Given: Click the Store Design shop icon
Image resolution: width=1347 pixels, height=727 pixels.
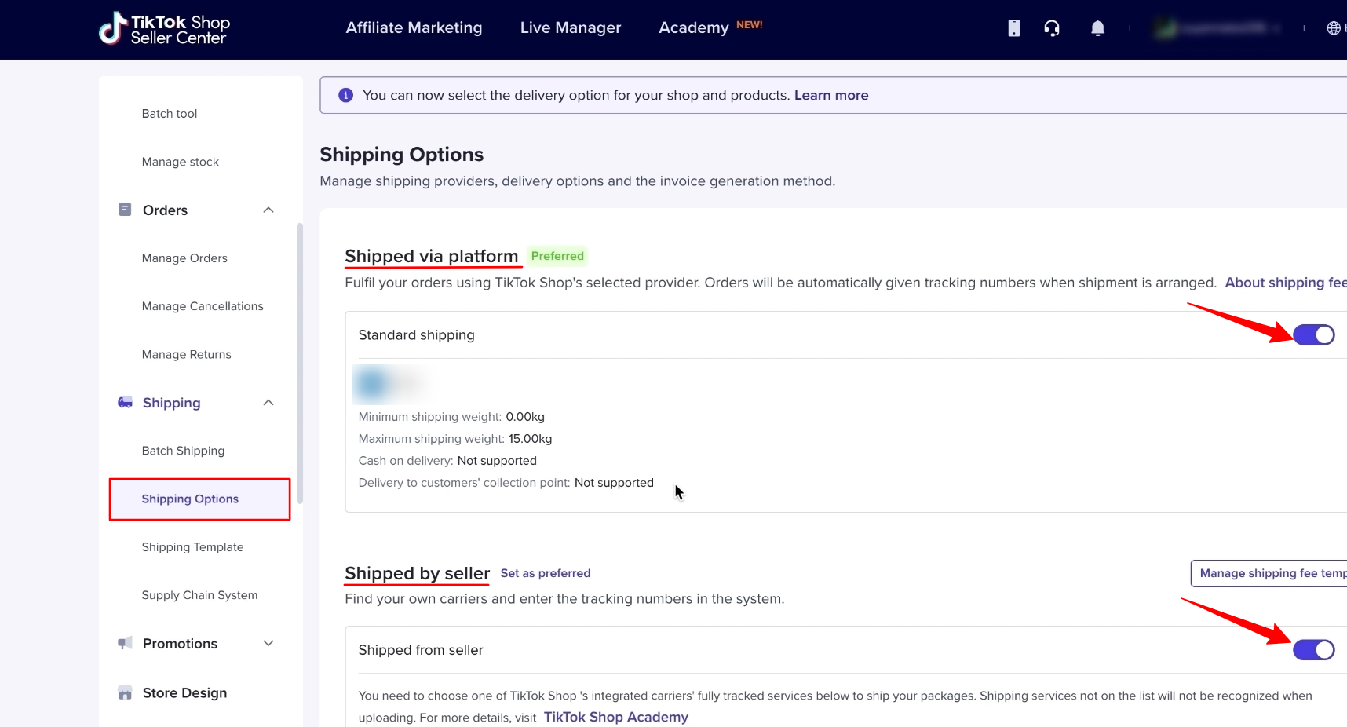Looking at the screenshot, I should (125, 693).
